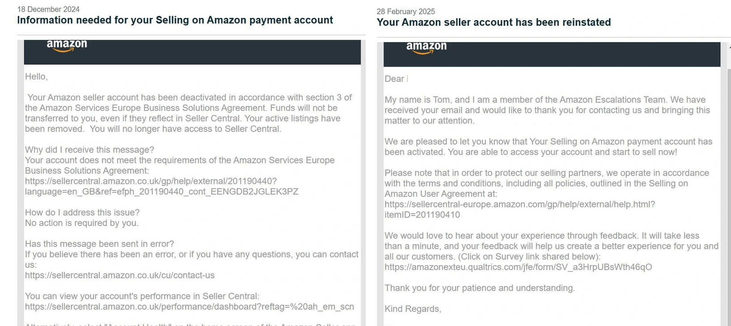Click the 'Why did I receive this message?' line
This screenshot has width=731, height=326.
click(90, 150)
